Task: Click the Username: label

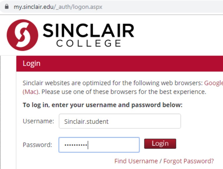Action: point(39,121)
